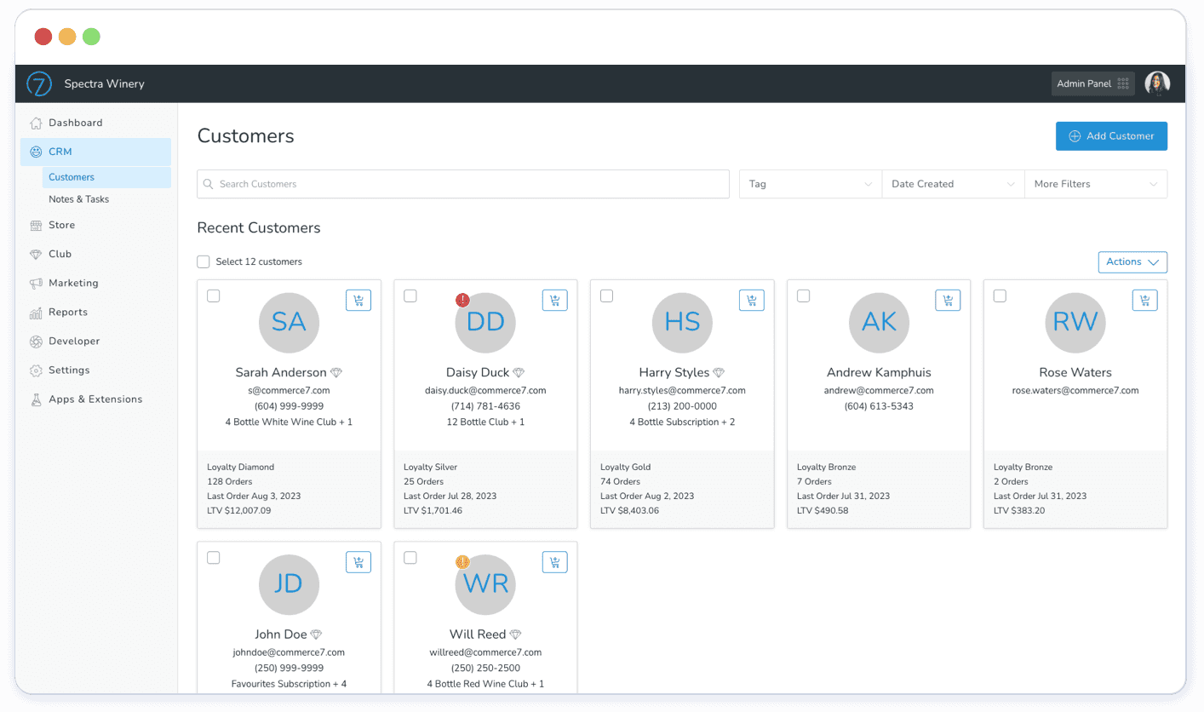
Task: Open the Actions dropdown menu
Action: click(x=1132, y=262)
